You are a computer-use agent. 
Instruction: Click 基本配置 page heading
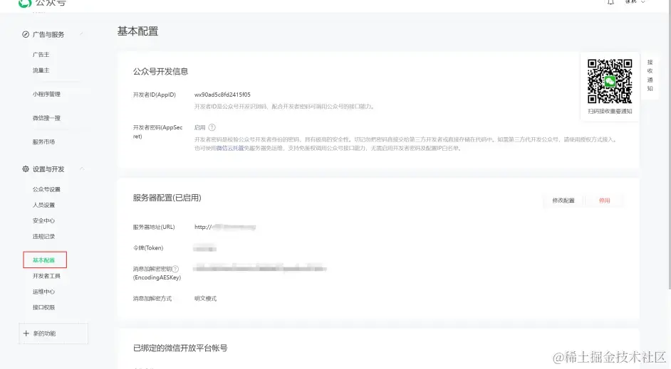137,31
